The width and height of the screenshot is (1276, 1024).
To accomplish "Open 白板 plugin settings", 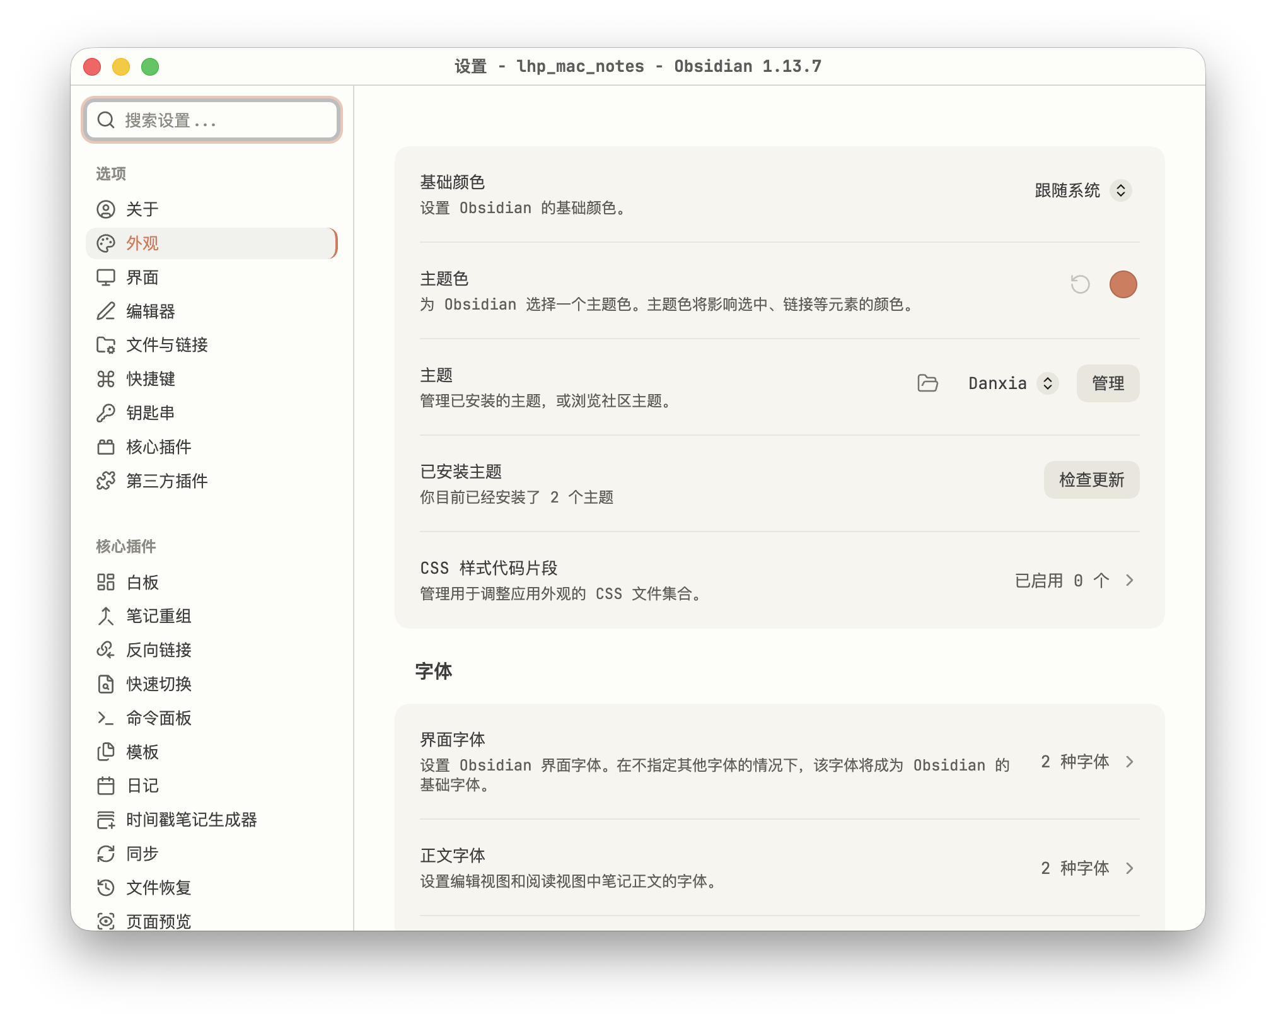I will point(212,582).
